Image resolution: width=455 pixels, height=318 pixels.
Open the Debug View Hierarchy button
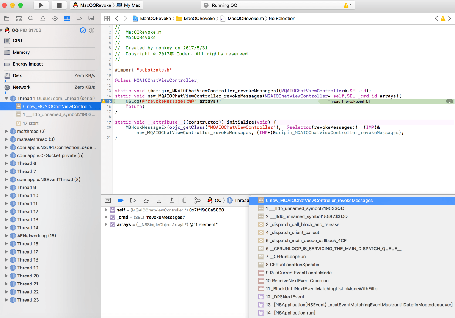[185, 201]
